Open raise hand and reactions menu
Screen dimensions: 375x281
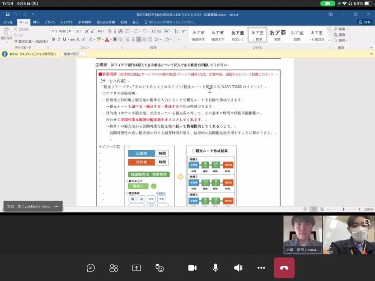coord(159,268)
